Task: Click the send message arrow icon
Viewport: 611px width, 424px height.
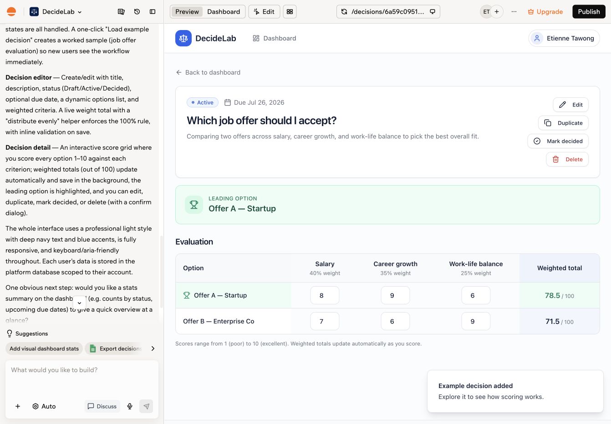Action: tap(146, 406)
